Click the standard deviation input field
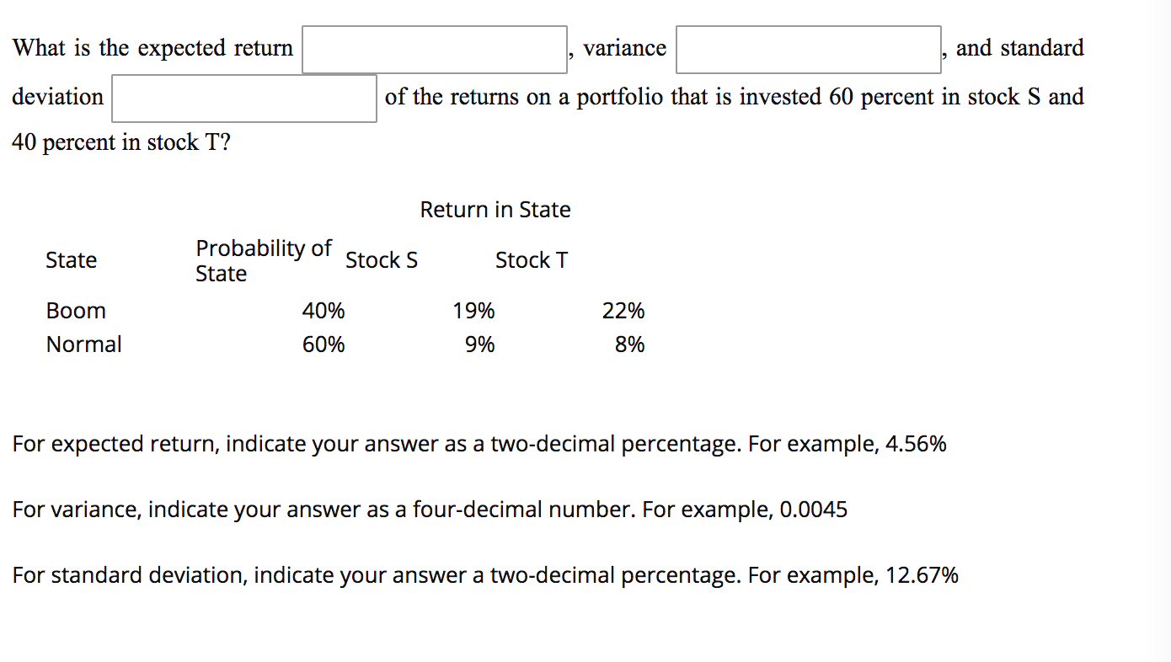The image size is (1171, 662). pos(243,98)
